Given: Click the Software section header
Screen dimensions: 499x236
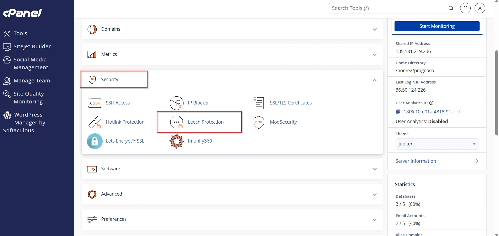Looking at the screenshot, I should (x=232, y=169).
